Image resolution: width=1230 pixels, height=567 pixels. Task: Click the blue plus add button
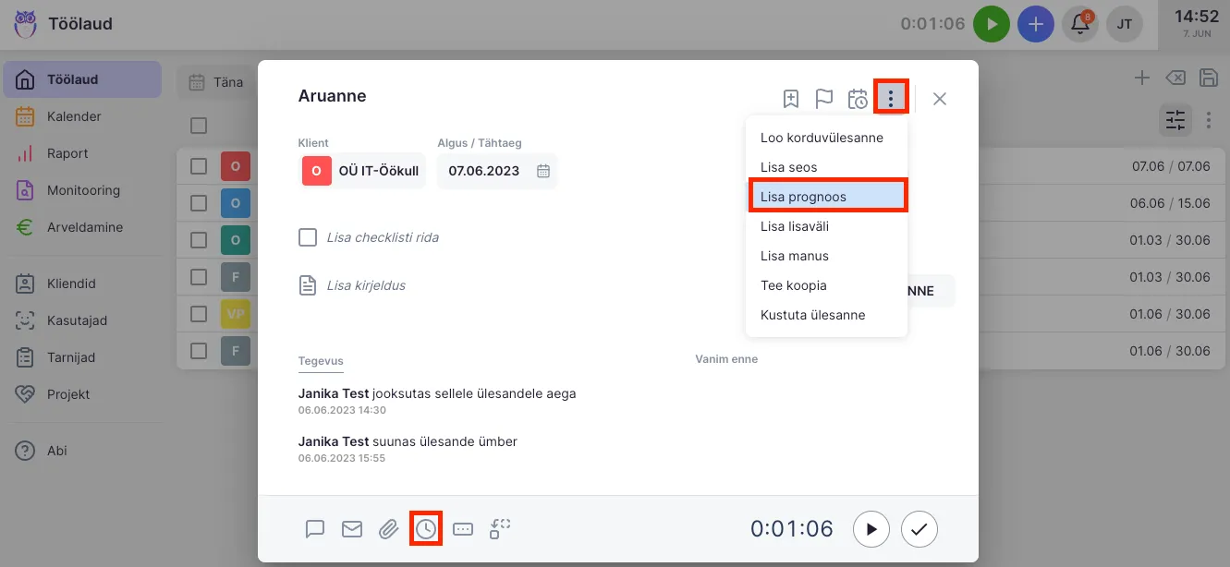point(1035,25)
